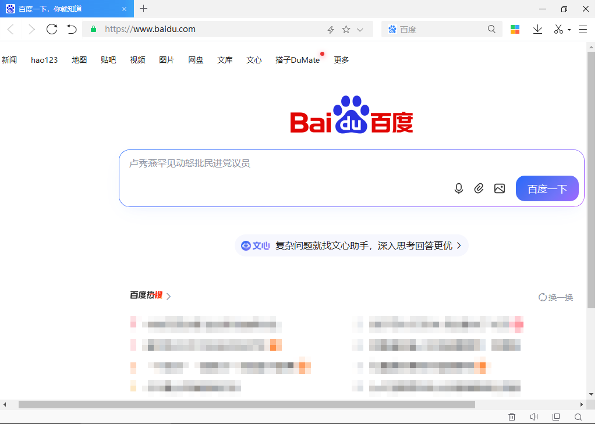
Task: Click the horizontal scrollbar thumb
Action: [247, 404]
